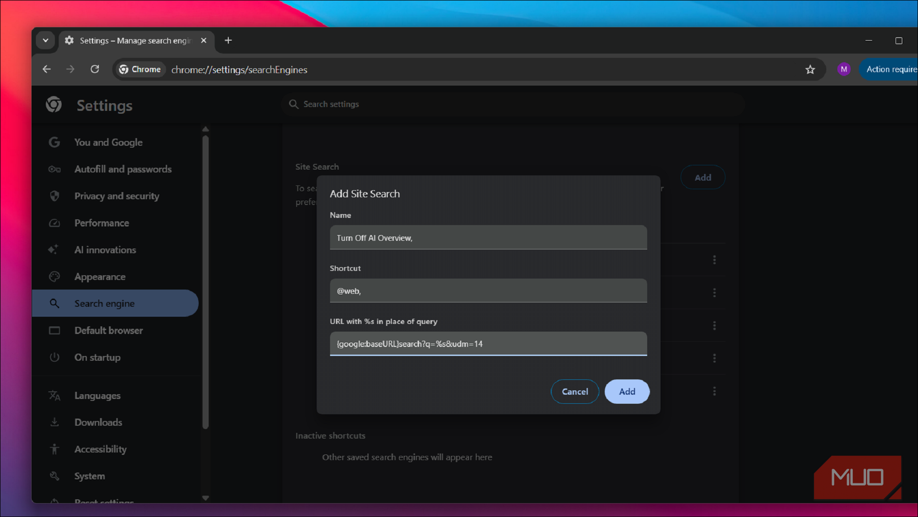918x517 pixels.
Task: Click the Chrome site info chip
Action: click(140, 69)
